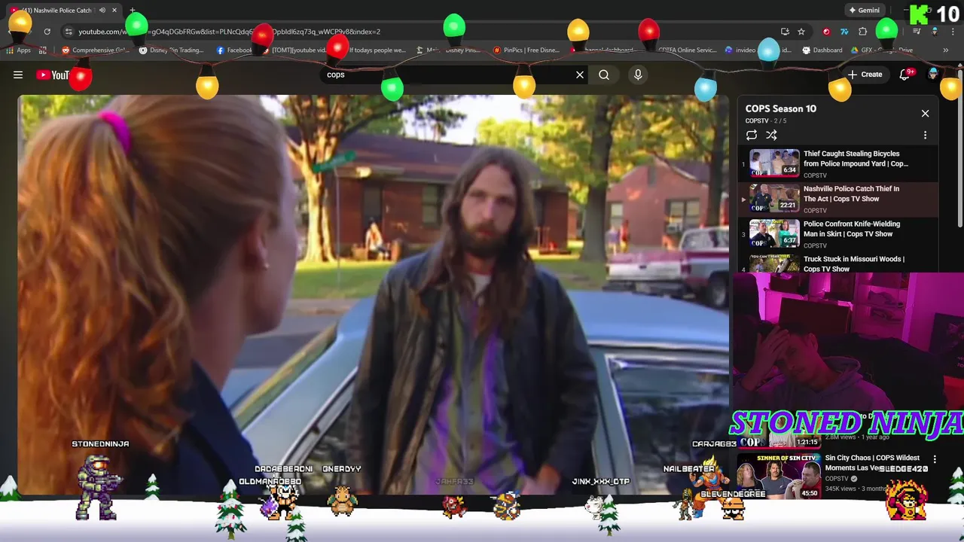
Task: Bookmark this page with the star icon
Action: 801,32
